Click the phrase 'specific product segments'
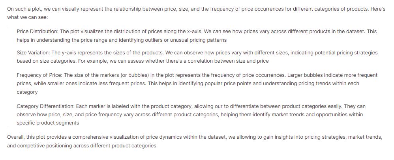Viewport: 394px width, 160px height. tap(48, 123)
